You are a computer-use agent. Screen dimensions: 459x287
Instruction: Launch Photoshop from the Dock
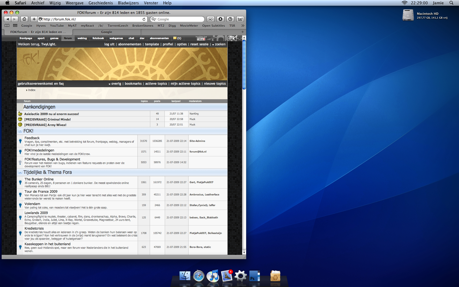tap(255, 276)
